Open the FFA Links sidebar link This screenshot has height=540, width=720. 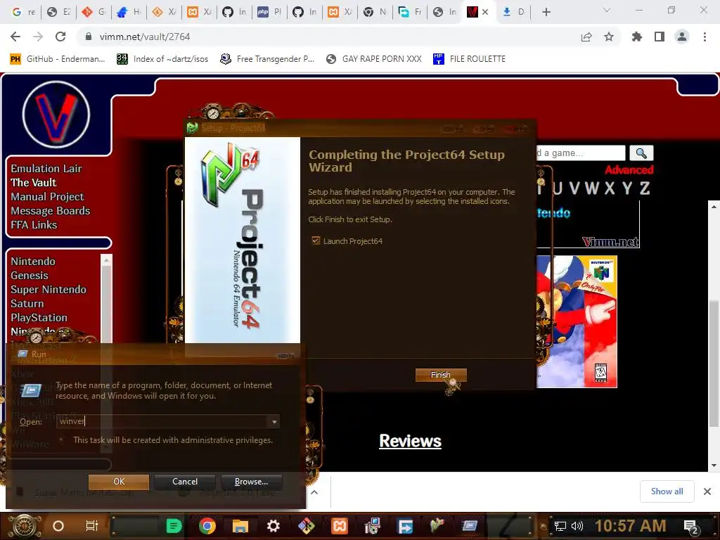point(34,225)
